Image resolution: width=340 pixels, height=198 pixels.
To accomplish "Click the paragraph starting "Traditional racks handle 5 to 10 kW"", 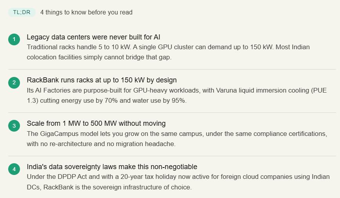I will [168, 52].
